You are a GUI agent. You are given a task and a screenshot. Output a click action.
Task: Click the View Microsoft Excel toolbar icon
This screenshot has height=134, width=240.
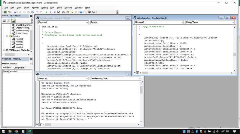click(x=5, y=12)
